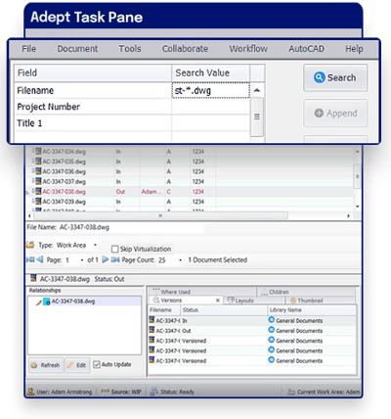The width and height of the screenshot is (391, 419).
Task: Click the Filename search value field
Action: point(210,90)
